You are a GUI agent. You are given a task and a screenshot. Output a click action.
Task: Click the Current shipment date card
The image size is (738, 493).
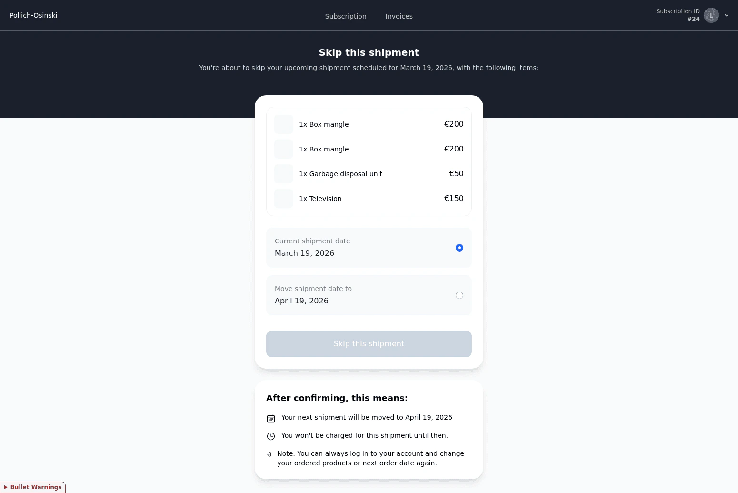[x=369, y=248]
